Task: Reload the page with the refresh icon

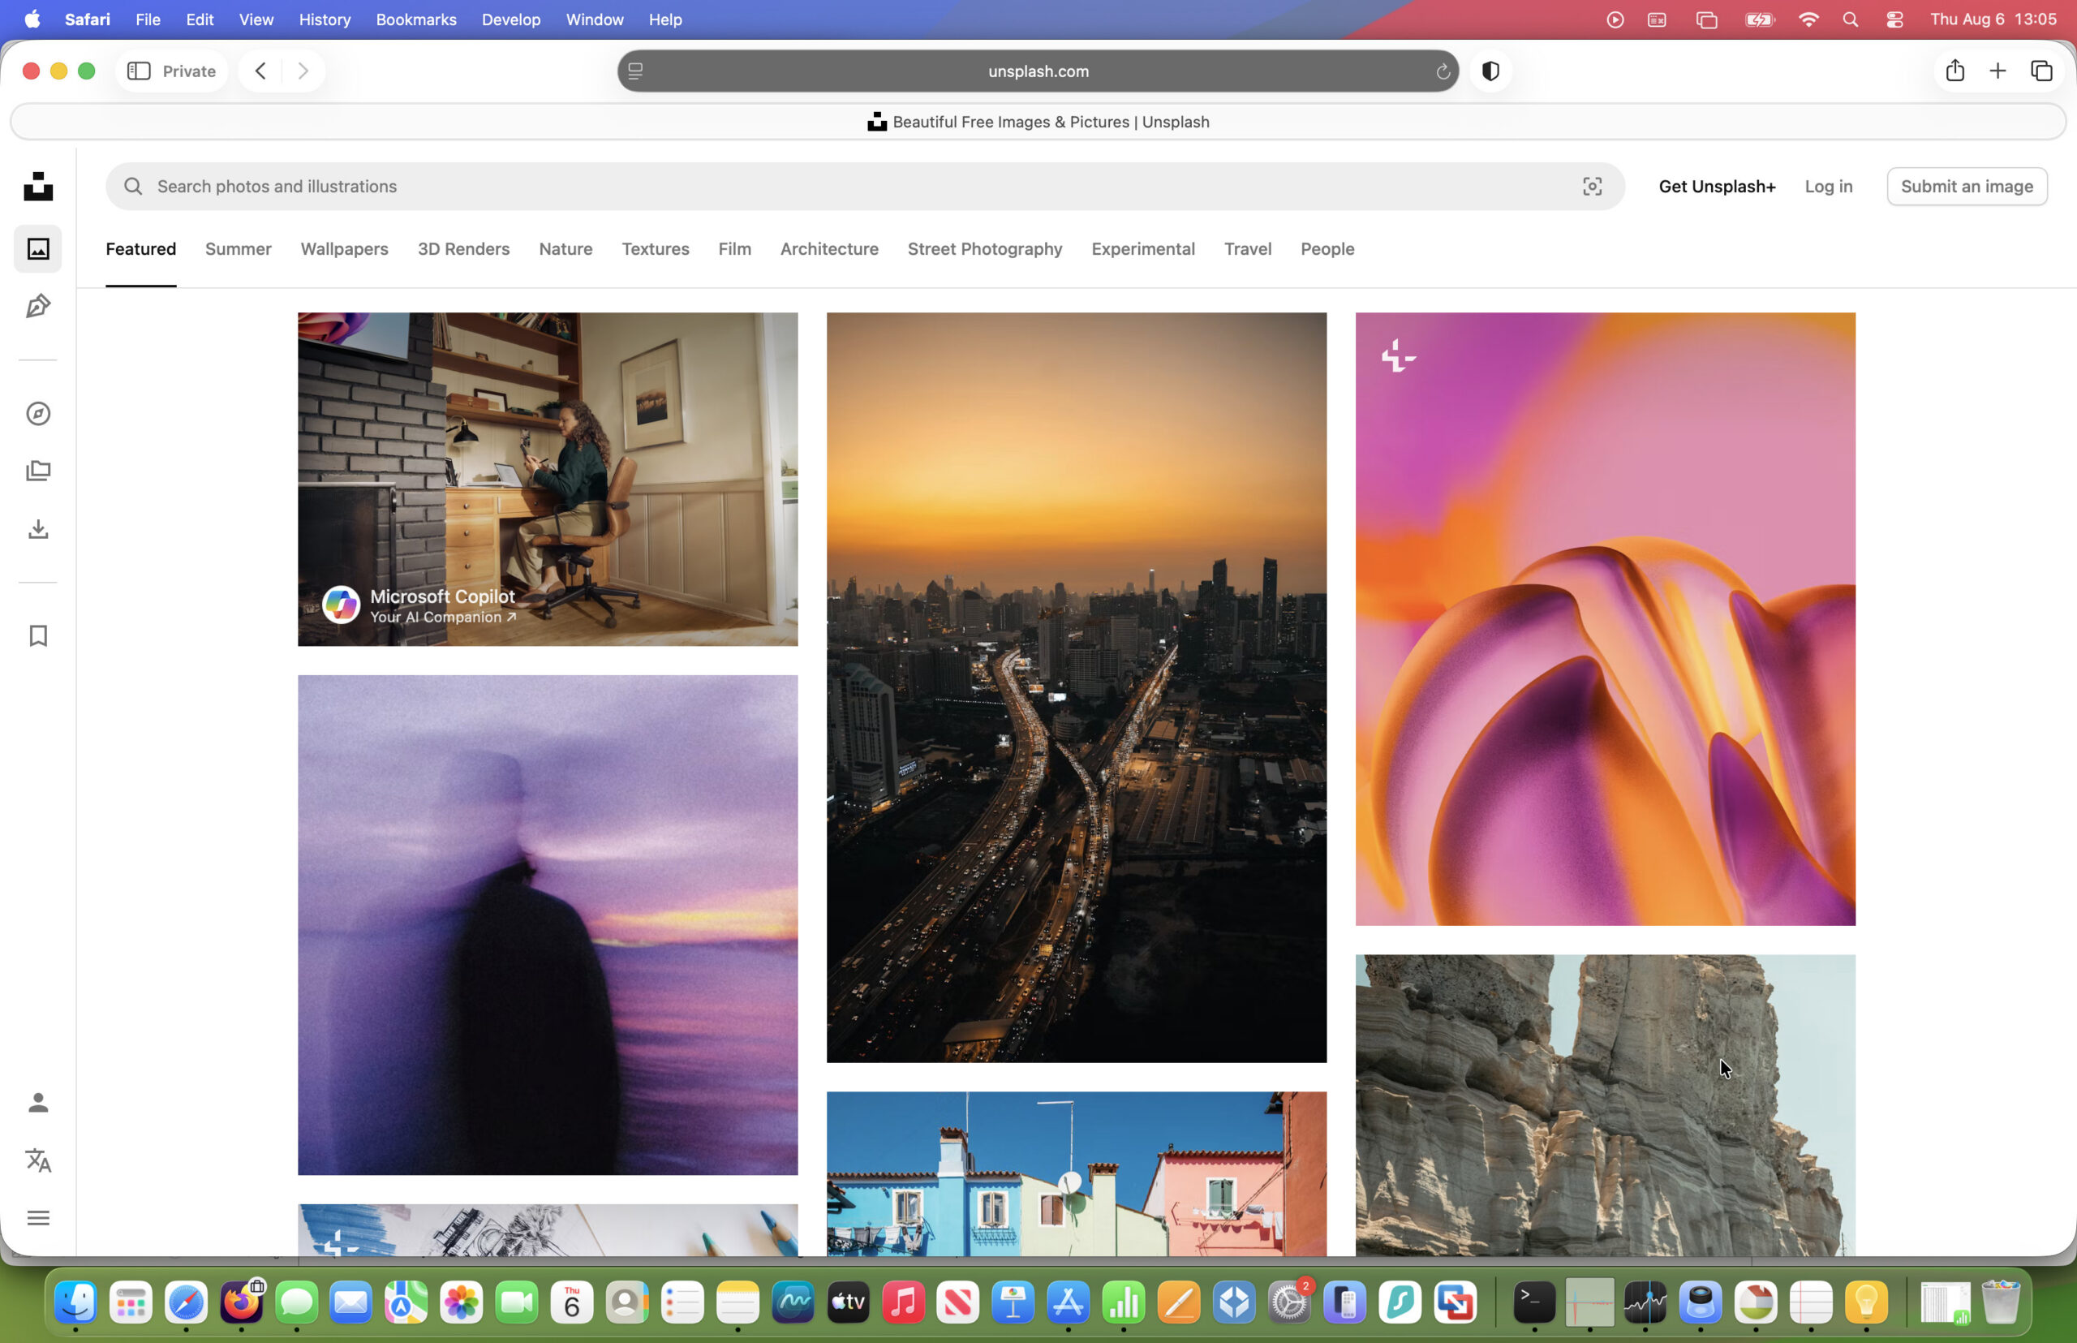Action: (x=1443, y=71)
